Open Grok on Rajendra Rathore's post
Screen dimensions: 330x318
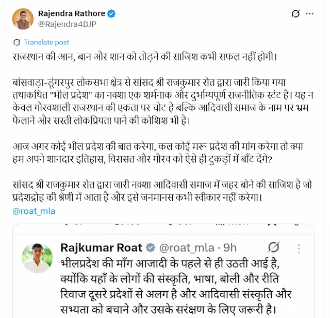[x=296, y=14]
